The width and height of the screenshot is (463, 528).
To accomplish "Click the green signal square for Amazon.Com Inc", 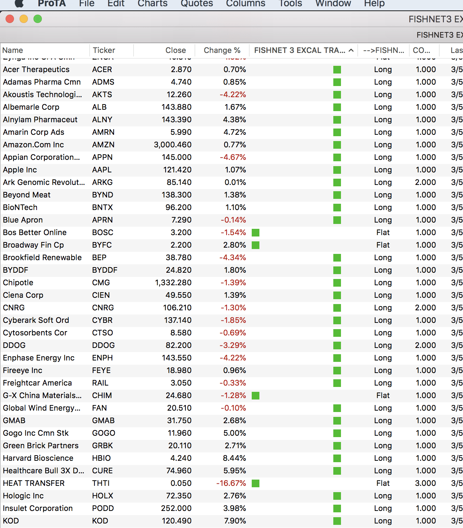I will tap(337, 145).
